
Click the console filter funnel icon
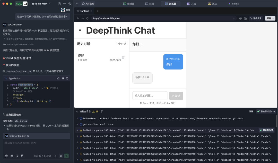(x=102, y=112)
